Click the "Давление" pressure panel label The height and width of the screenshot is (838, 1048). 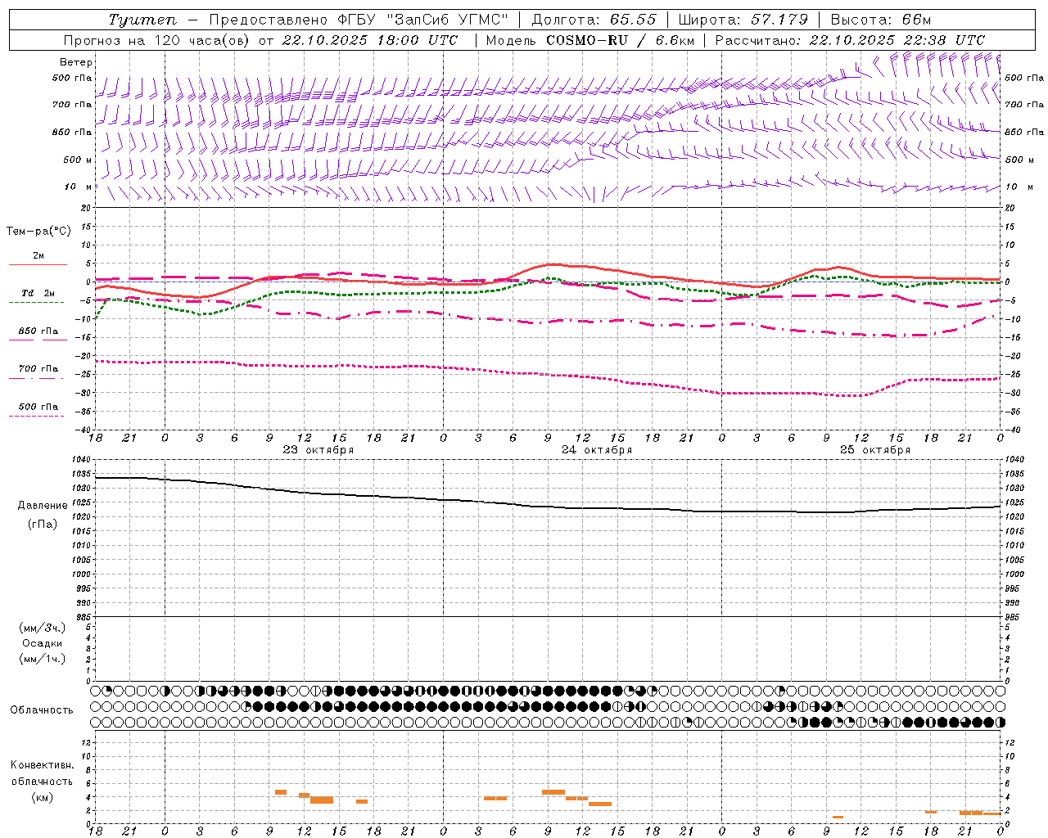(x=43, y=506)
